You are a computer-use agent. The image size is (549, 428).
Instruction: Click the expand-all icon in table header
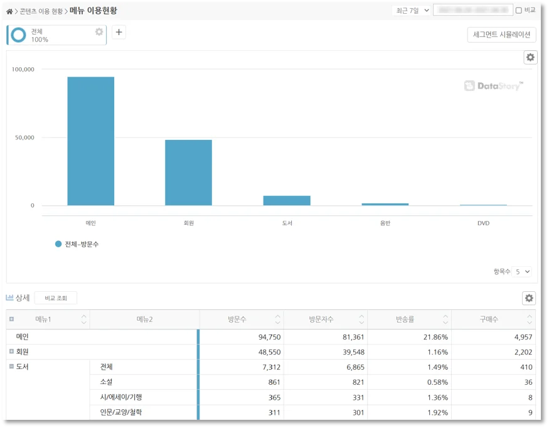click(11, 319)
